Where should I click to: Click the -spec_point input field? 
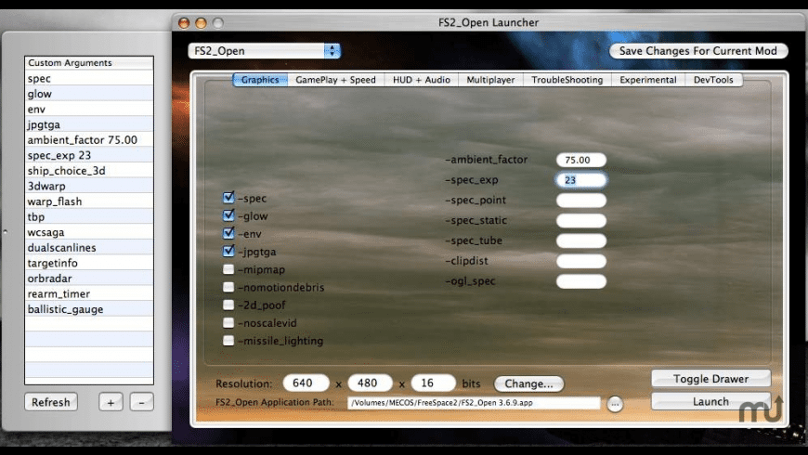click(x=580, y=201)
